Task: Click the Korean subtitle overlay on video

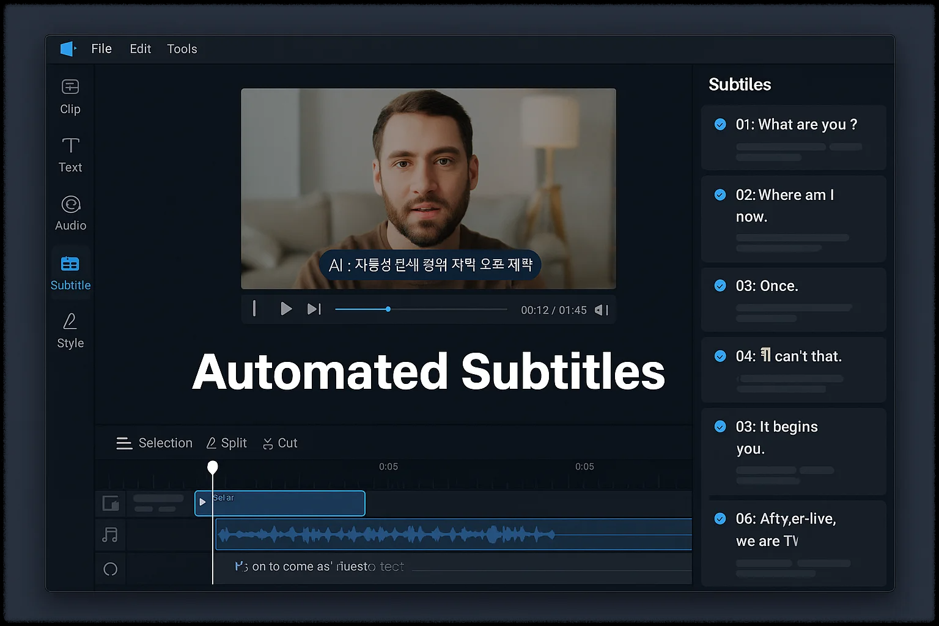Action: pos(430,265)
